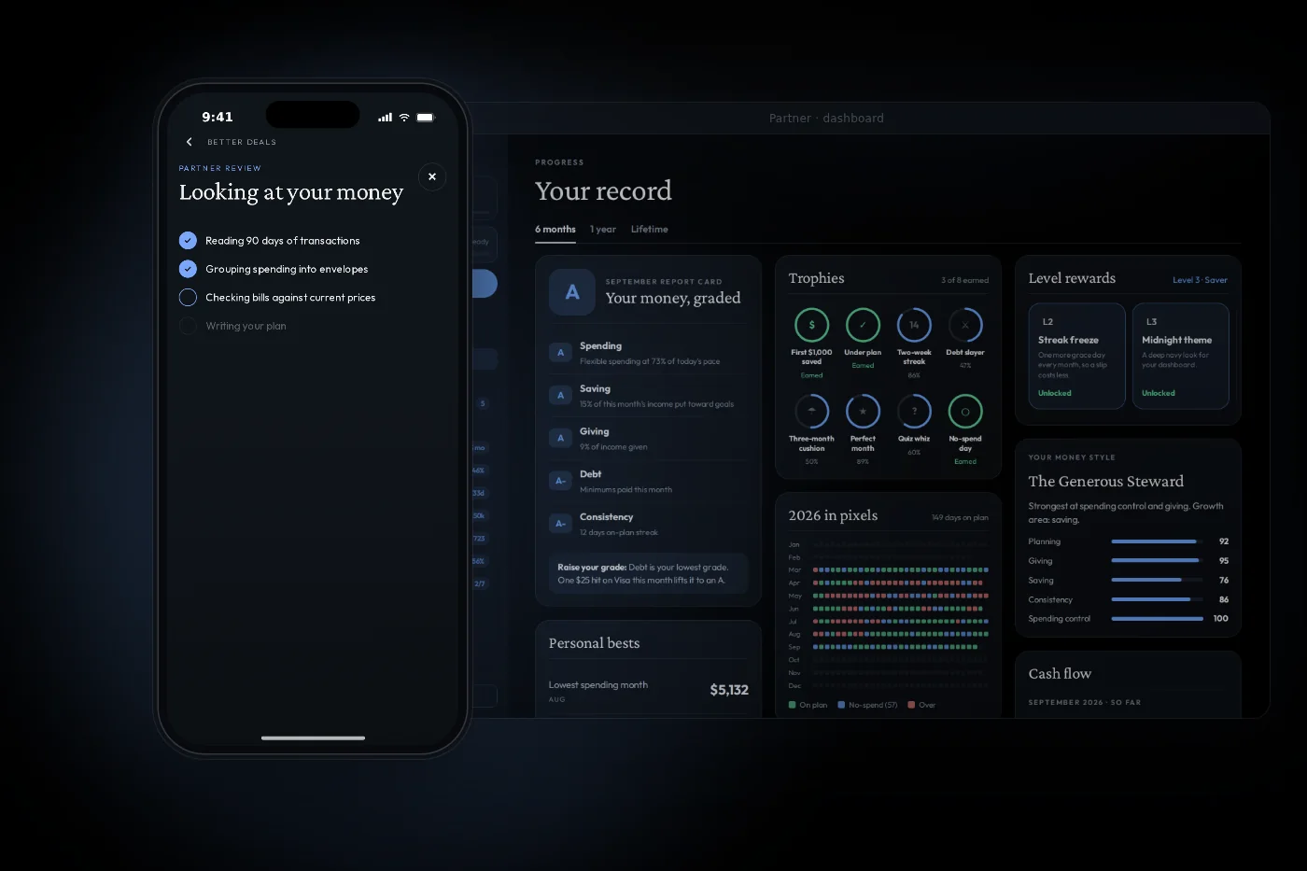Click the First $1,000 saved trophy icon
Image resolution: width=1307 pixels, height=871 pixels.
(811, 325)
